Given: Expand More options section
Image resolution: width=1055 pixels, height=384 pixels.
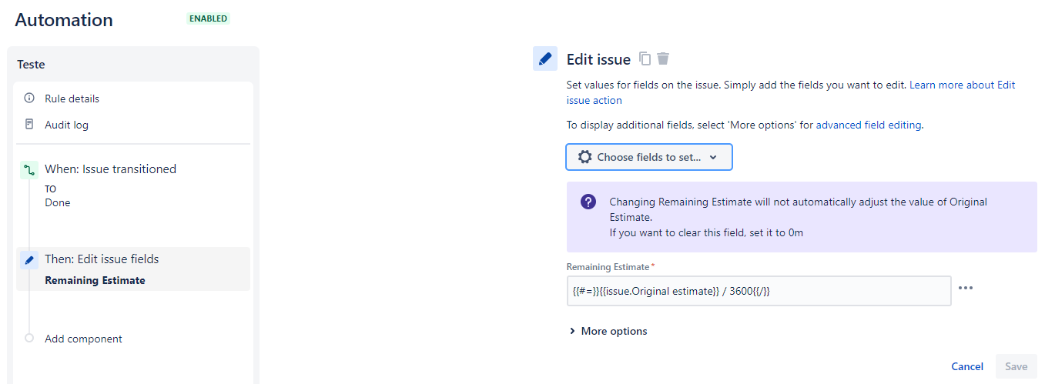Looking at the screenshot, I should pyautogui.click(x=608, y=331).
